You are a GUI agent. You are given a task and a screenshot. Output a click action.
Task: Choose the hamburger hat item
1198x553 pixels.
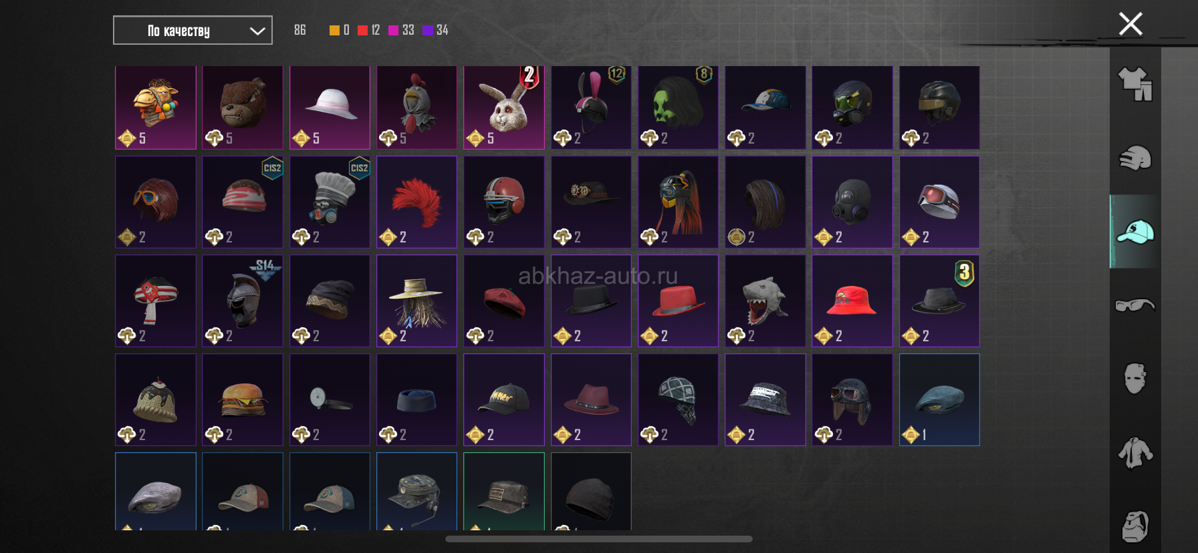coord(243,399)
